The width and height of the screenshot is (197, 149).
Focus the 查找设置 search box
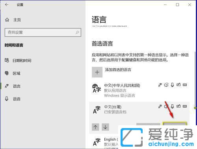(43, 32)
